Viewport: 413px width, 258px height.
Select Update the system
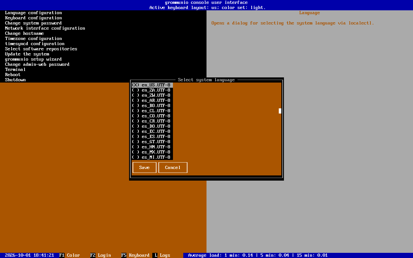pyautogui.click(x=27, y=54)
